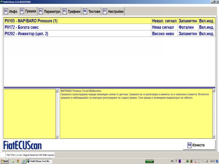Click the down arrow of the left panel scrollbar
Screen dimensions: 219x164
(x=57, y=137)
